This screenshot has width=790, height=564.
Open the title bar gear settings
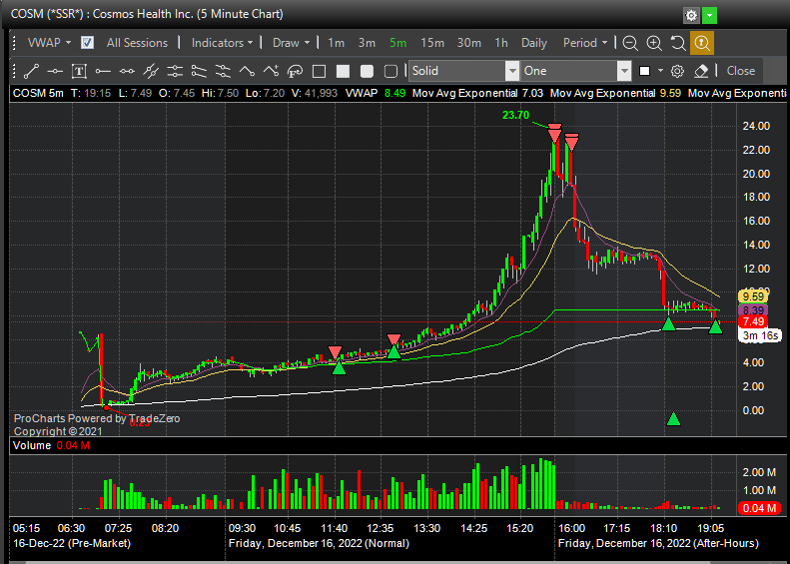[x=691, y=16]
